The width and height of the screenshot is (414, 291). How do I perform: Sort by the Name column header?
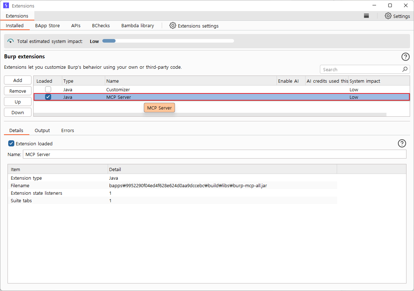191,81
